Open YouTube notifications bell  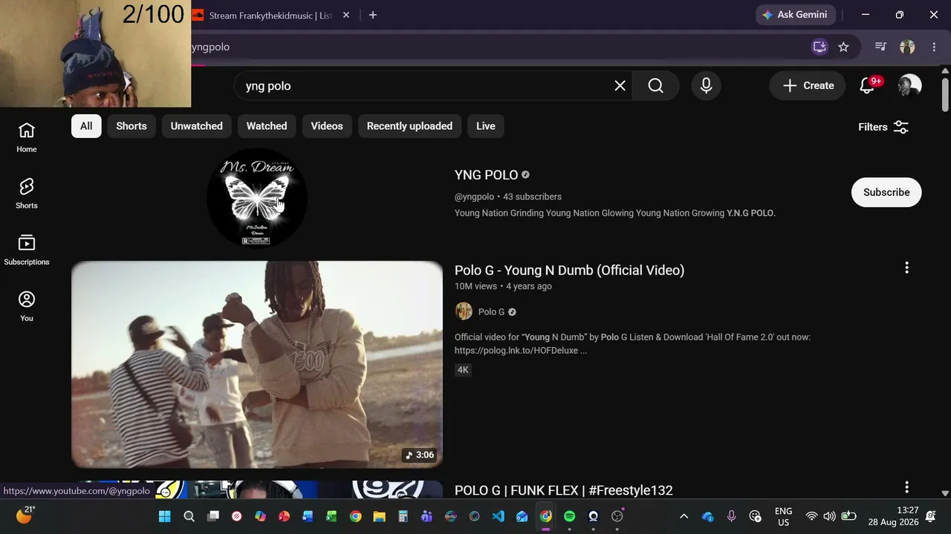click(x=867, y=86)
